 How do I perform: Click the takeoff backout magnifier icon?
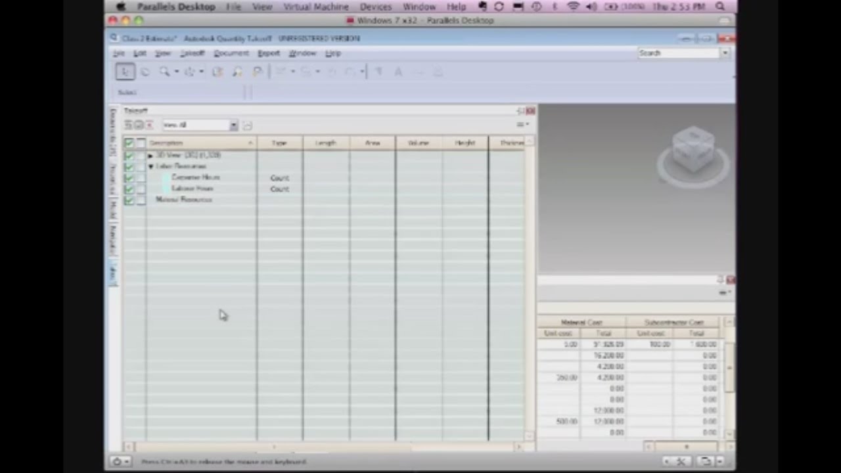coord(258,72)
